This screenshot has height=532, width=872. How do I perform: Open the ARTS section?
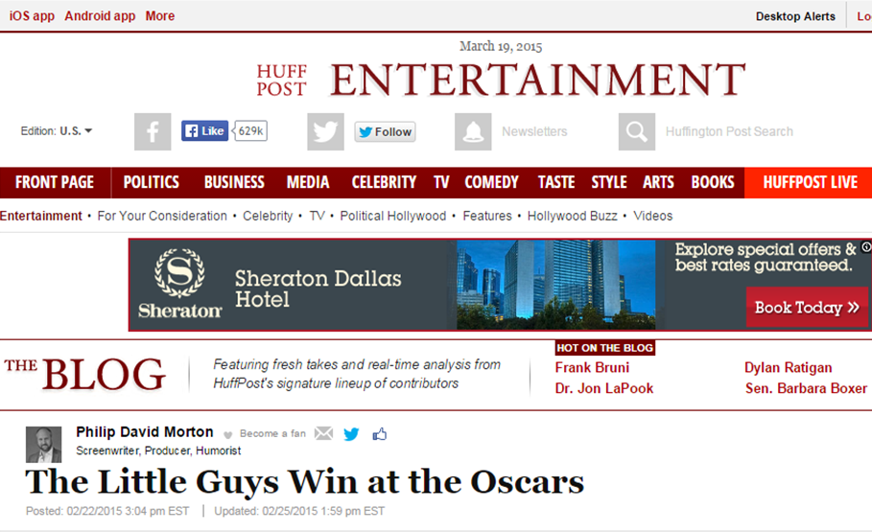tap(658, 182)
